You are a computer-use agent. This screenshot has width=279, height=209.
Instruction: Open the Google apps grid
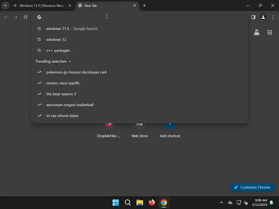pyautogui.click(x=269, y=32)
